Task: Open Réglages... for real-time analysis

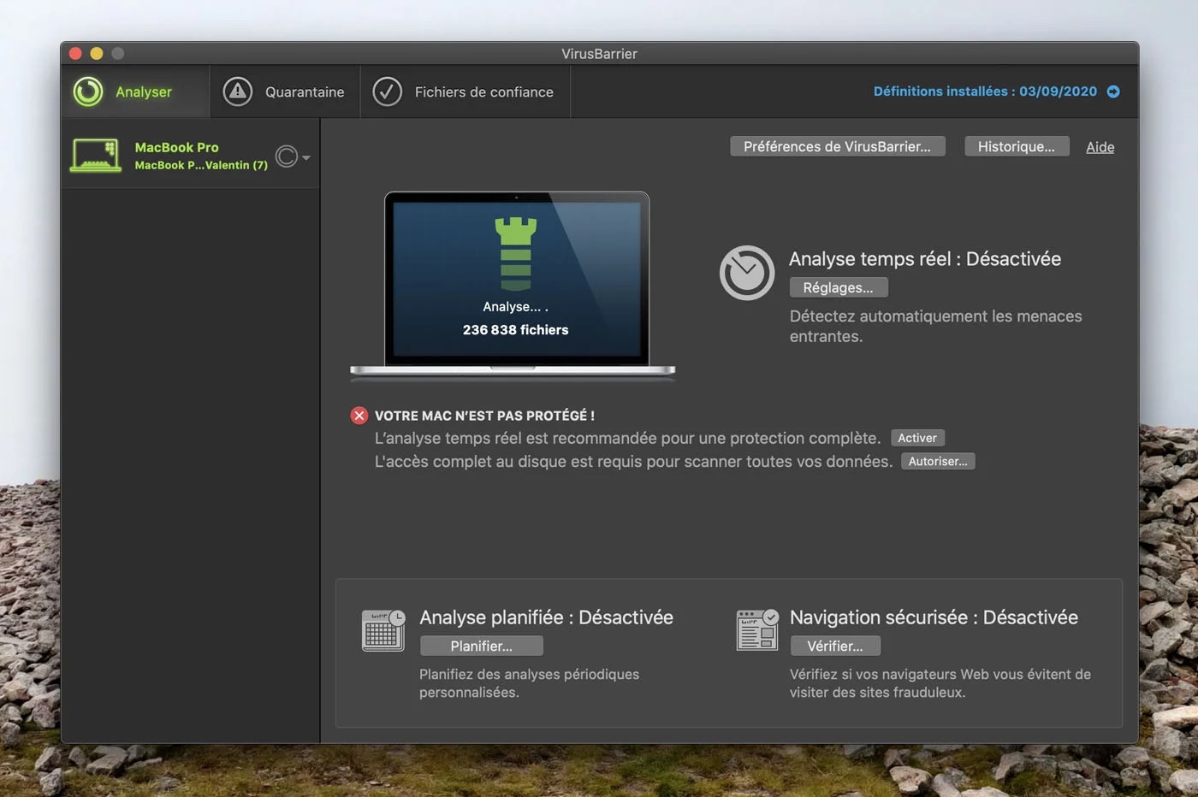Action: tap(839, 287)
